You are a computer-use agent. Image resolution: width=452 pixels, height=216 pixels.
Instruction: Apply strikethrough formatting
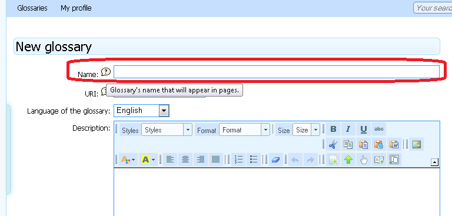(379, 129)
